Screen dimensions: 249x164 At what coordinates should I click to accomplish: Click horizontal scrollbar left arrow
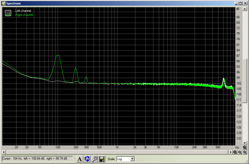pos(4,152)
